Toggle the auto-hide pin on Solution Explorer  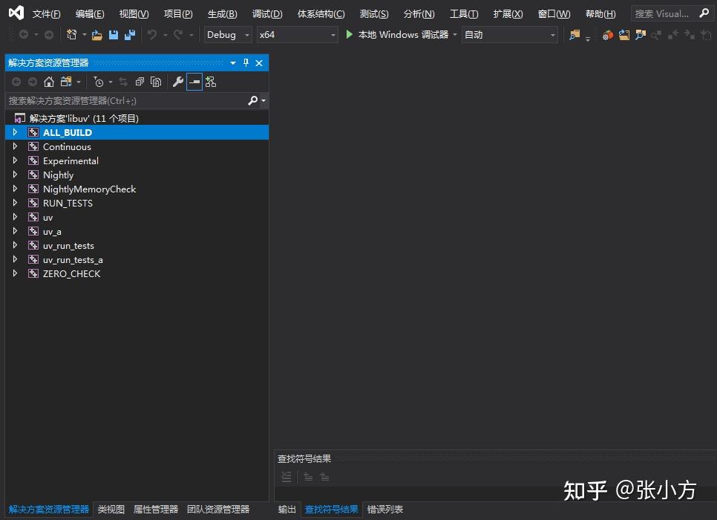tap(246, 62)
